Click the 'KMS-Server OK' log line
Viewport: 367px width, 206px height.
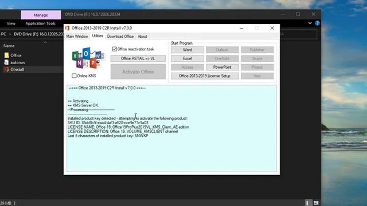coord(83,105)
